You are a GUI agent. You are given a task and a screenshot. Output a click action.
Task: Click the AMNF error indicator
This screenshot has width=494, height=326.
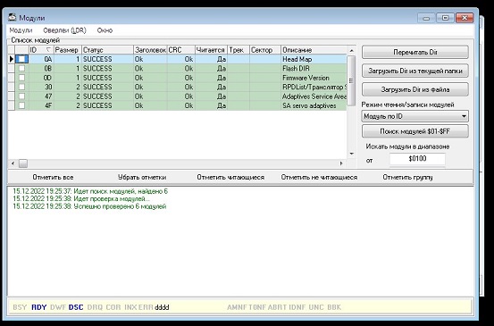[237, 307]
